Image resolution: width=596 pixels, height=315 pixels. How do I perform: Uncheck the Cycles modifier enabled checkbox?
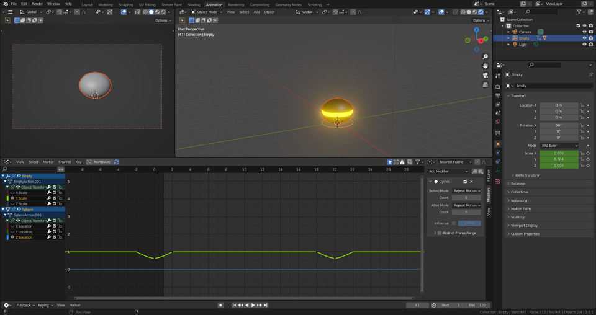pyautogui.click(x=465, y=182)
